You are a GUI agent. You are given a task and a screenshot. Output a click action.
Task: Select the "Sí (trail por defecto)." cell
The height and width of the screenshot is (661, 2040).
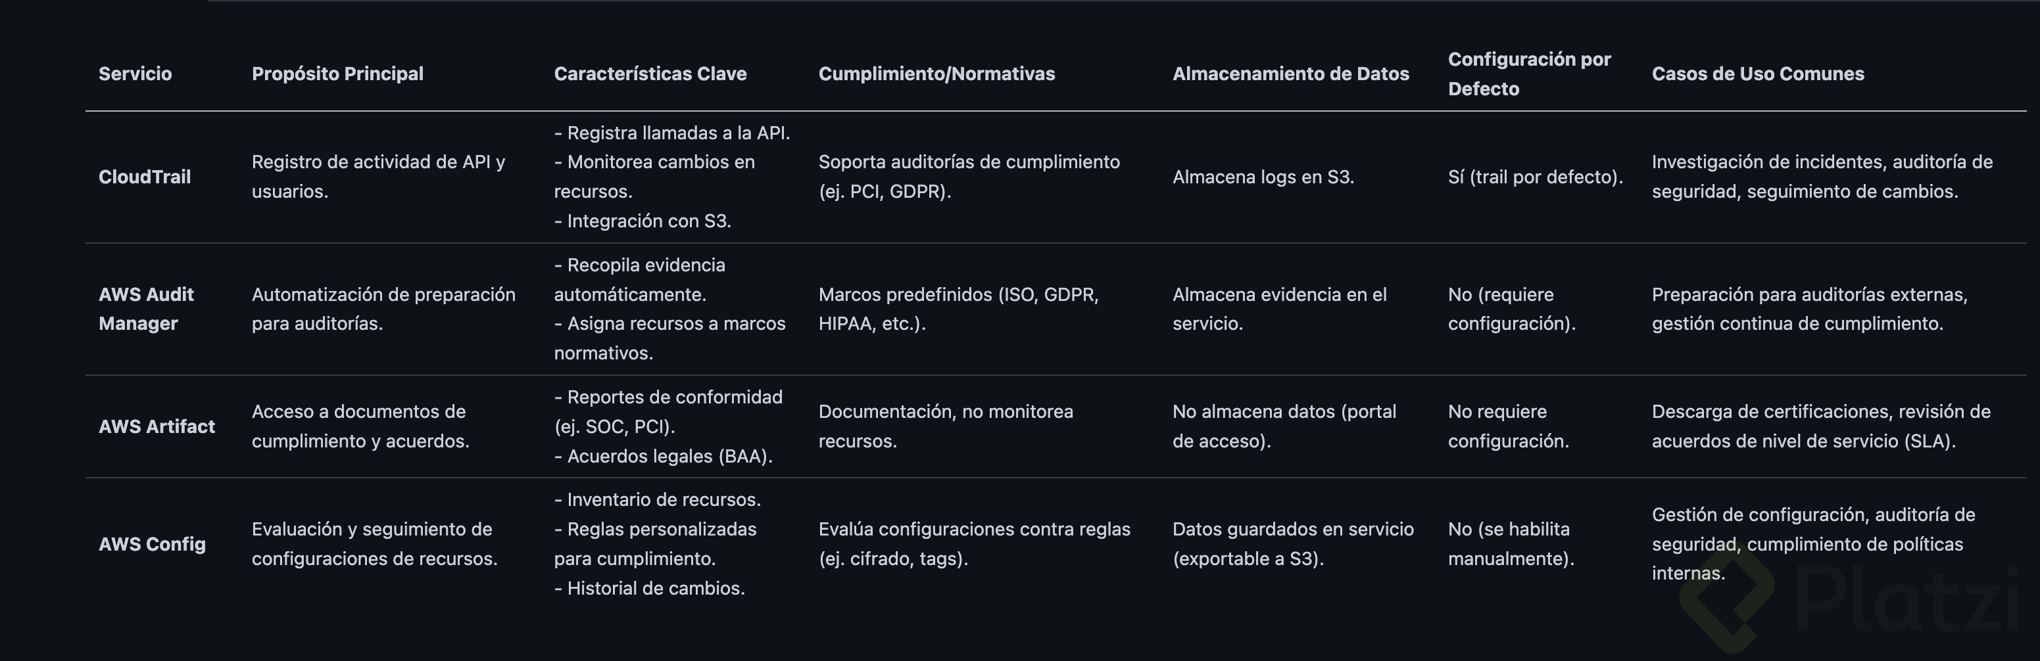[1535, 177]
